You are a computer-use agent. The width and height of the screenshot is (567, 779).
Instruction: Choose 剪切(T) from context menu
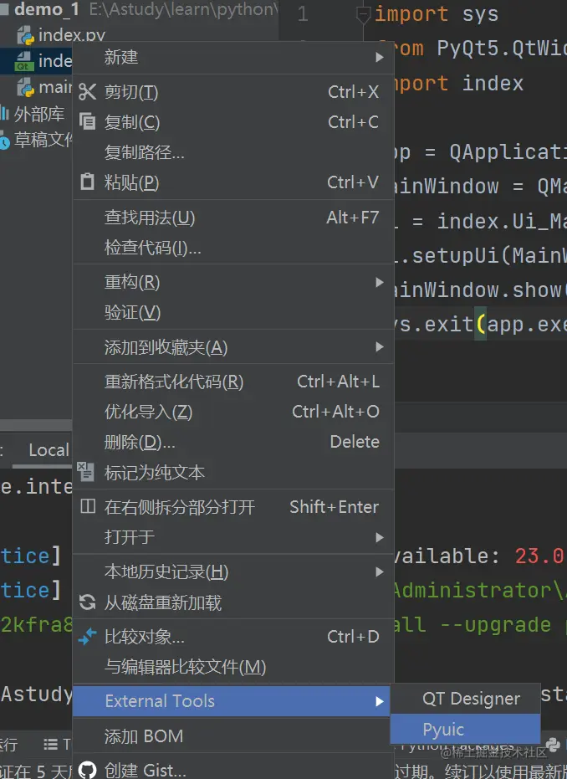(232, 92)
